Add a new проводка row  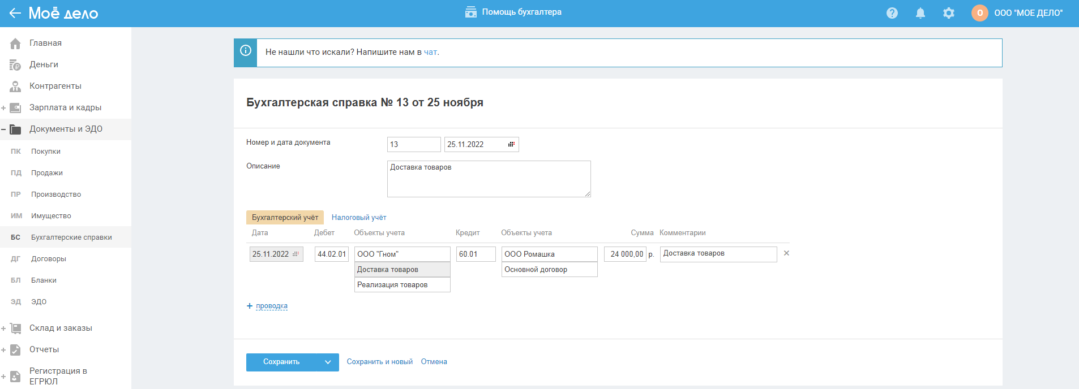(x=271, y=306)
